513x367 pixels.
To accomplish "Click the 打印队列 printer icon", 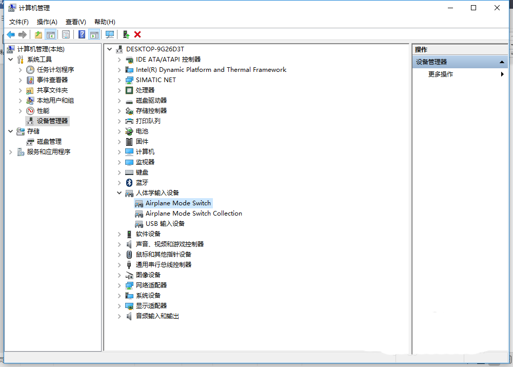I will 129,121.
